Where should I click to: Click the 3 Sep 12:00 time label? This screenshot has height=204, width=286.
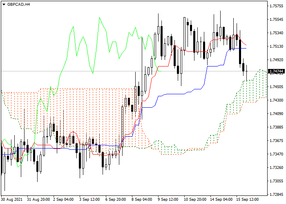(x=89, y=200)
